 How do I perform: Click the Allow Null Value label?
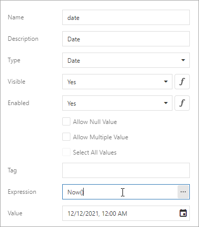95,122
